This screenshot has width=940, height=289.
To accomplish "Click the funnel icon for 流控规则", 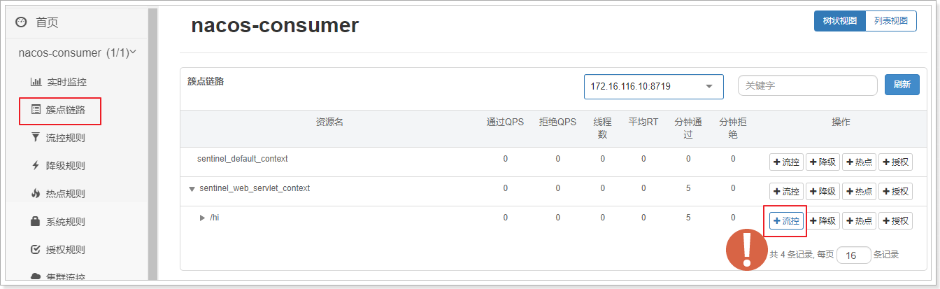I will click(36, 138).
